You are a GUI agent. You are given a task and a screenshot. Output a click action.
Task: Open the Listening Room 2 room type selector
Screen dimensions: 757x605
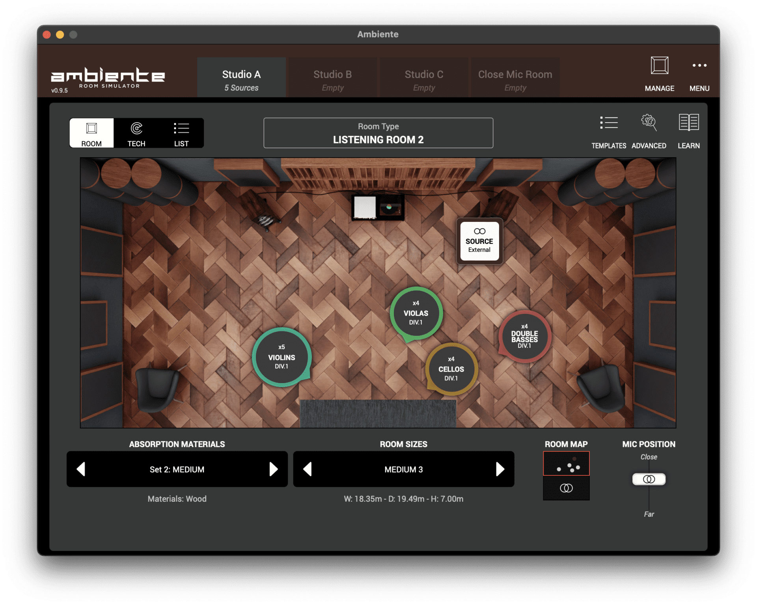pos(378,133)
